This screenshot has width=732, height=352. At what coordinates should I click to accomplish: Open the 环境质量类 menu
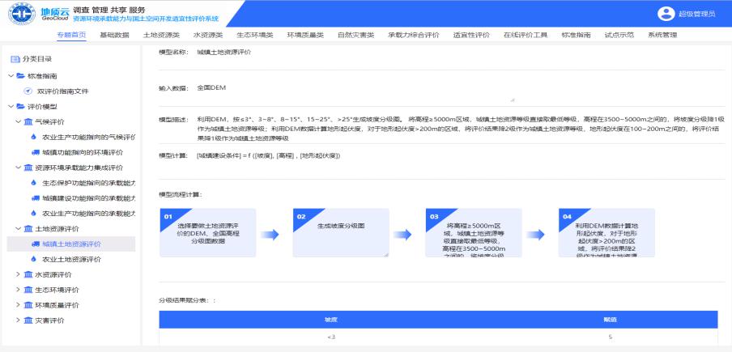(304, 35)
